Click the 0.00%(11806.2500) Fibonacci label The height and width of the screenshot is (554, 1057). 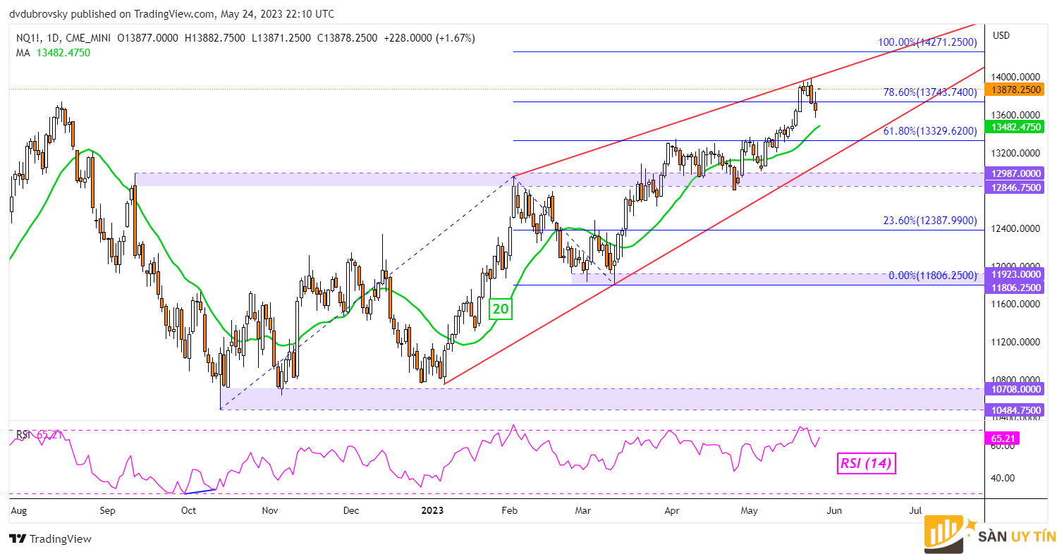pyautogui.click(x=933, y=275)
